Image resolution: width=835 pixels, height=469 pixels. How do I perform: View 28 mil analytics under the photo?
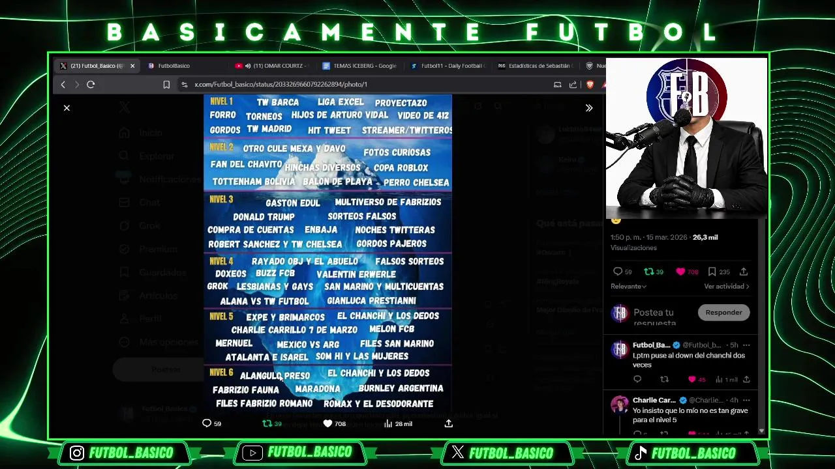[398, 423]
